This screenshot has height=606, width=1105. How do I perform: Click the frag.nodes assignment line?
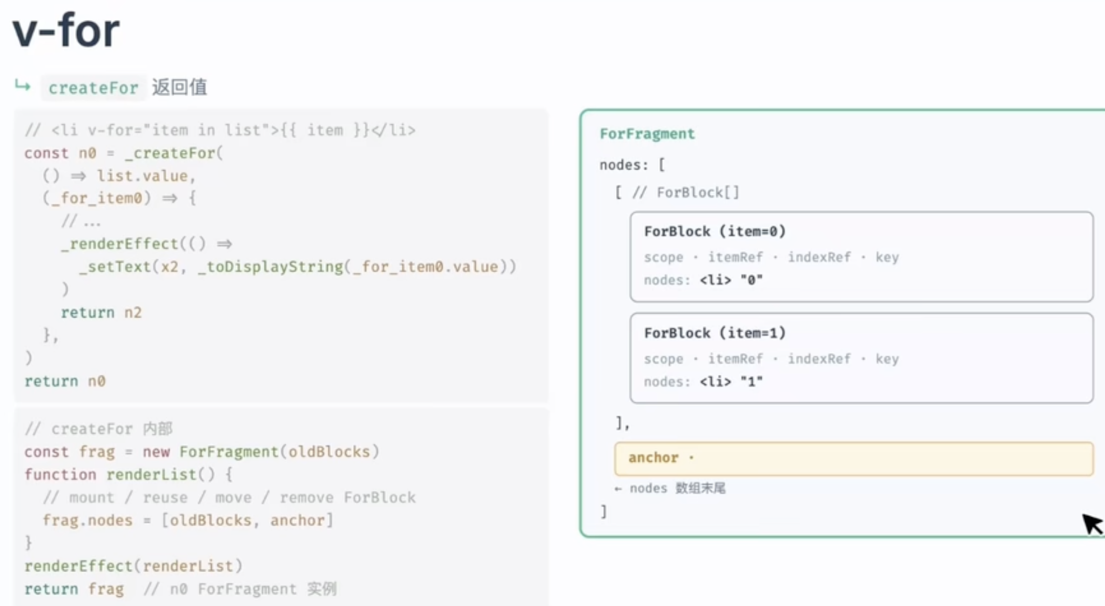[188, 520]
